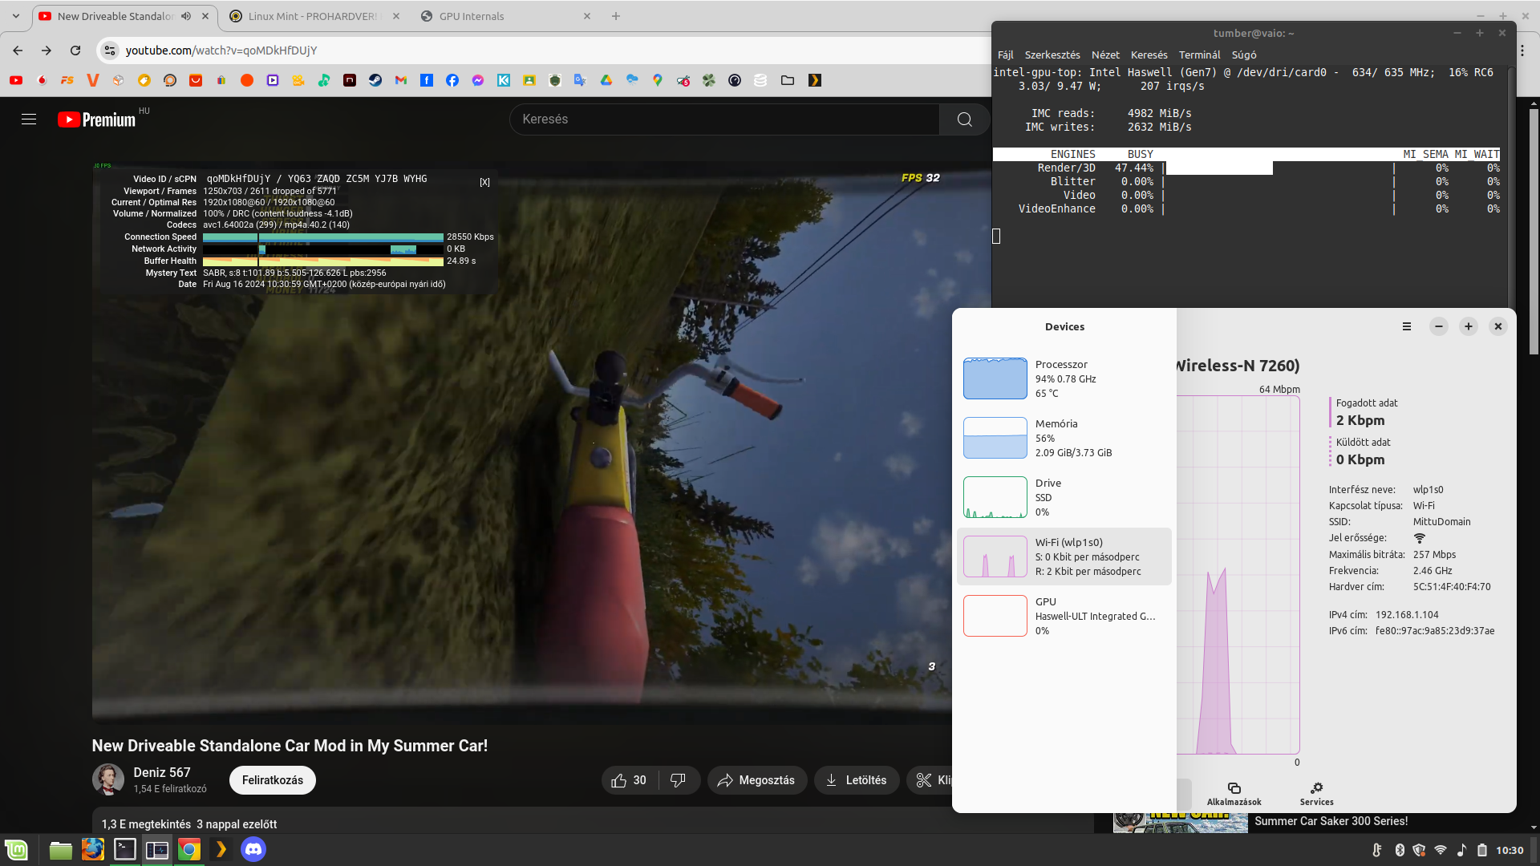
Task: Open Discord from the taskbar
Action: pyautogui.click(x=253, y=849)
